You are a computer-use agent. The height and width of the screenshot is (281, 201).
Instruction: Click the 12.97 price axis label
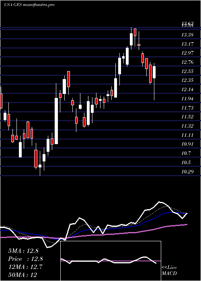coord(187,53)
